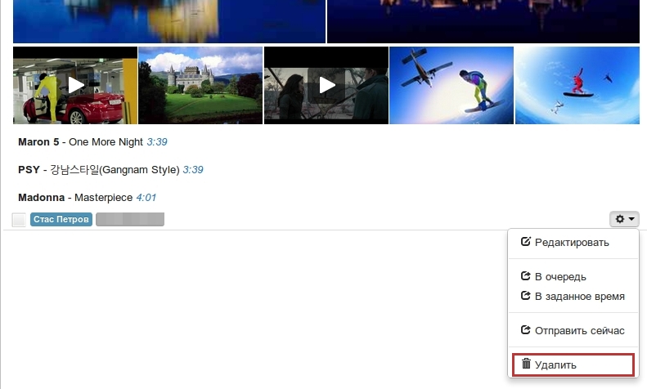
Task: Play the red car video thumbnail
Action: [x=75, y=85]
